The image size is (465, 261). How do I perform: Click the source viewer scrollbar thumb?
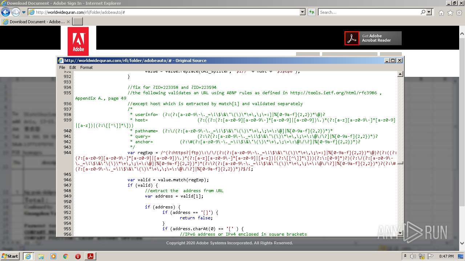coord(400,163)
